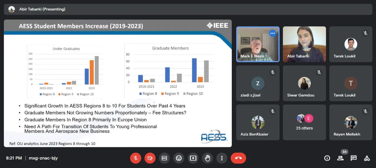Click muted mic icon on Aziz BenKbaier tile
The image size is (376, 168).
coord(273,111)
